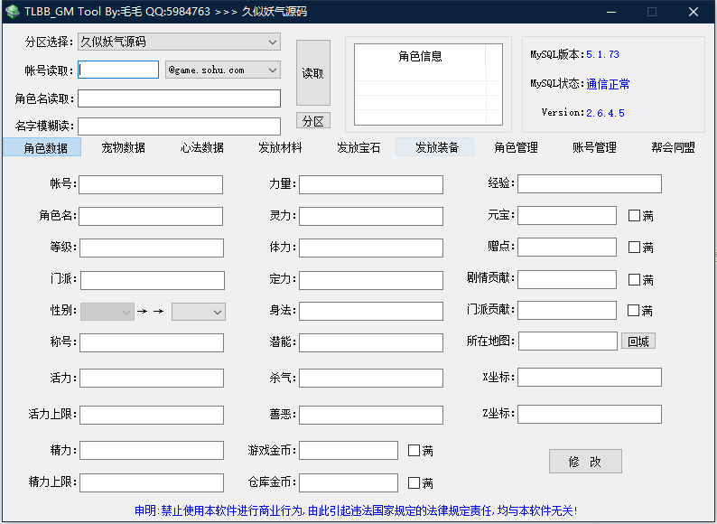Toggle the 满 checkbox for 赠点

[634, 247]
